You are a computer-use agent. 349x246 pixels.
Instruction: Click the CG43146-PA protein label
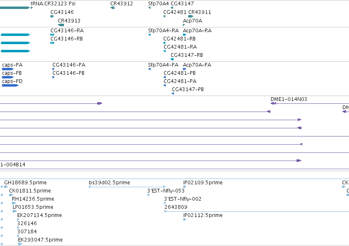69,65
